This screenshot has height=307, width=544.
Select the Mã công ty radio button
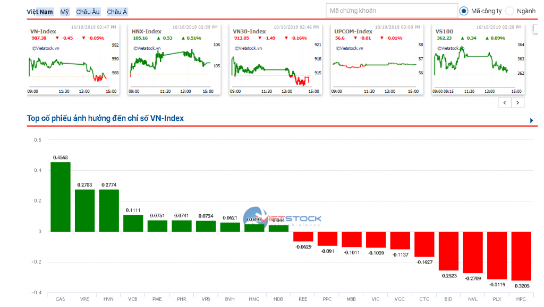[464, 11]
